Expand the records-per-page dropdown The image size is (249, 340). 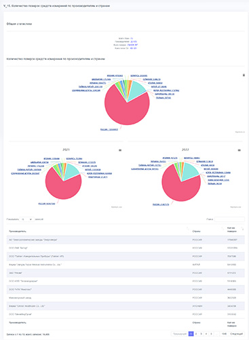click(x=26, y=220)
